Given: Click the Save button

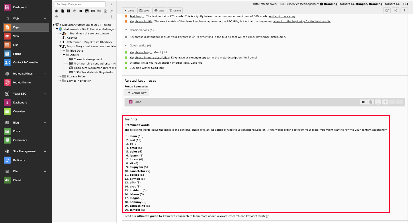Looking at the screenshot, I should (x=144, y=11).
